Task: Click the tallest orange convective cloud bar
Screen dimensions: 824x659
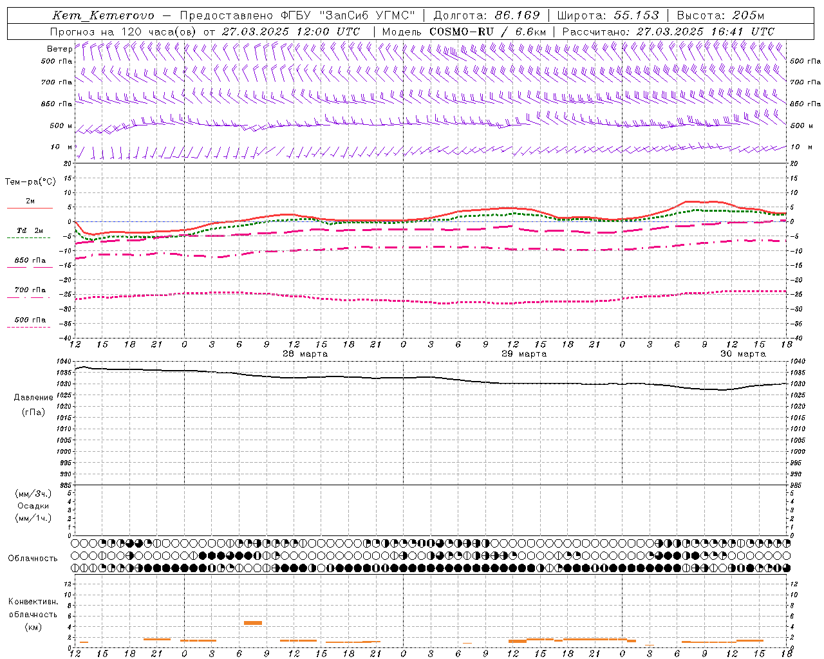Action: coord(253,623)
